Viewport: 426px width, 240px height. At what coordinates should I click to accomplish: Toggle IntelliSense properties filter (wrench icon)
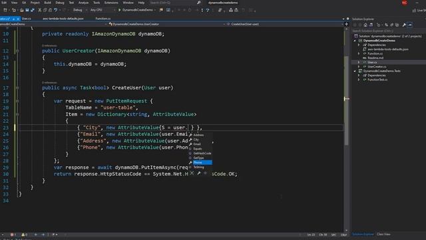(x=199, y=173)
